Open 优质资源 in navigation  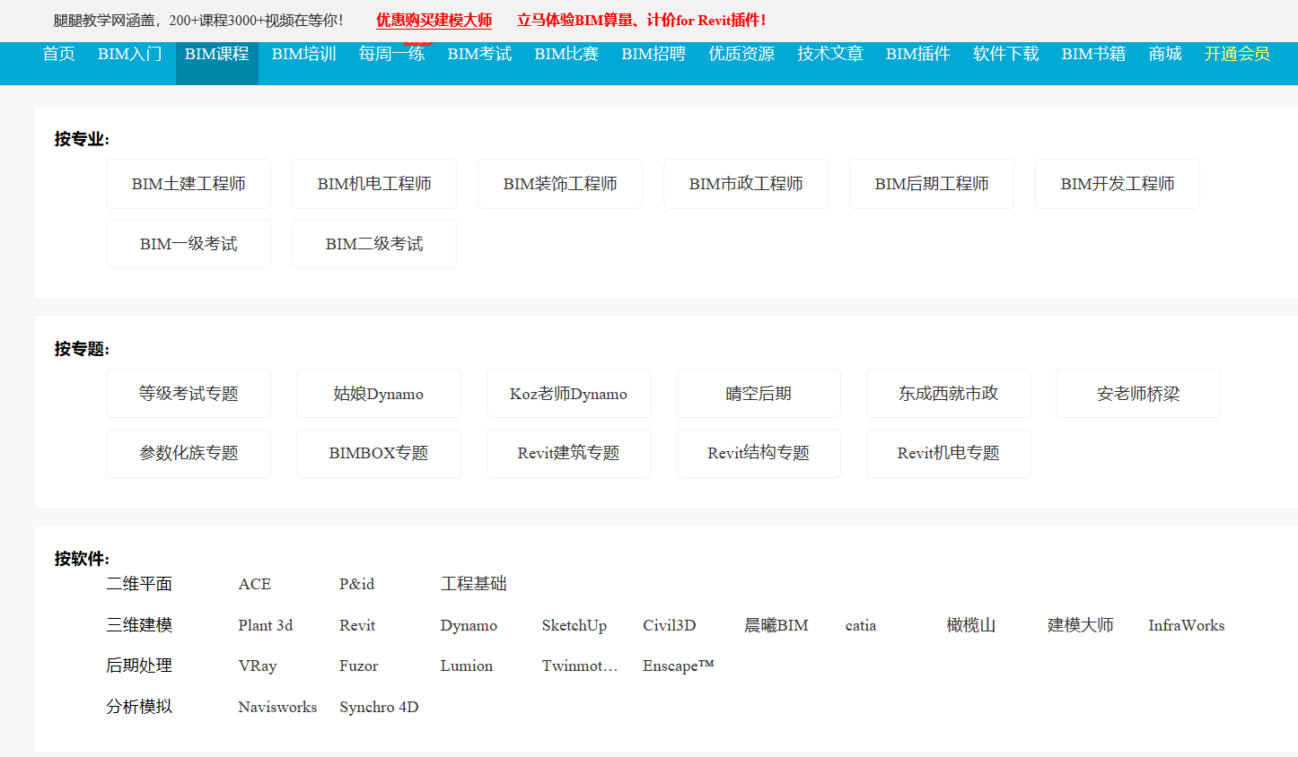pyautogui.click(x=741, y=54)
